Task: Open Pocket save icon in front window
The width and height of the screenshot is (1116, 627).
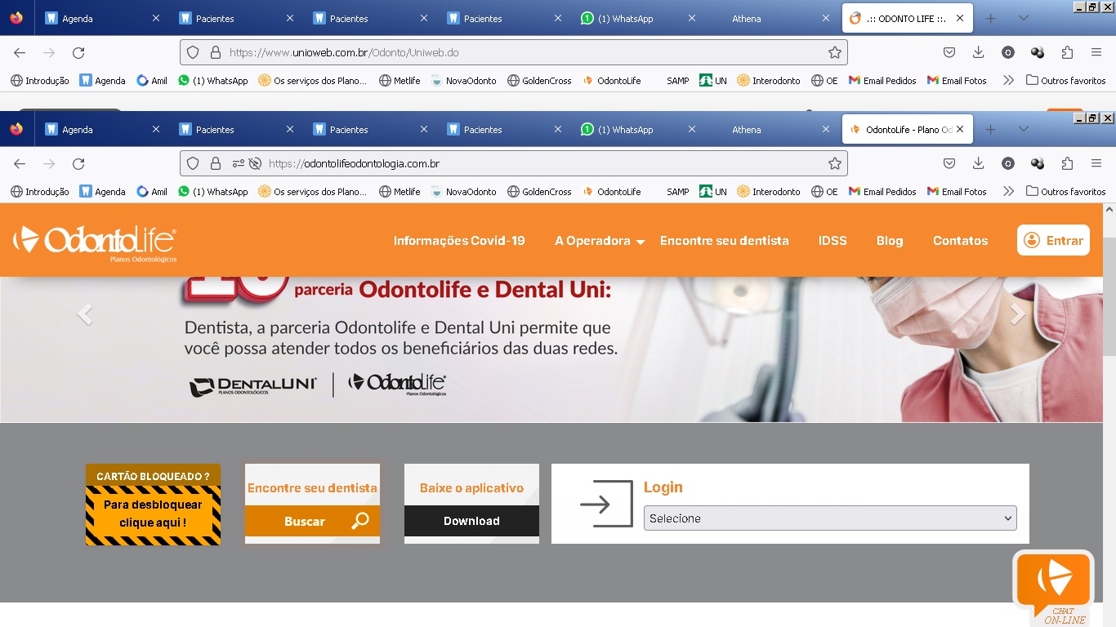Action: tap(949, 163)
